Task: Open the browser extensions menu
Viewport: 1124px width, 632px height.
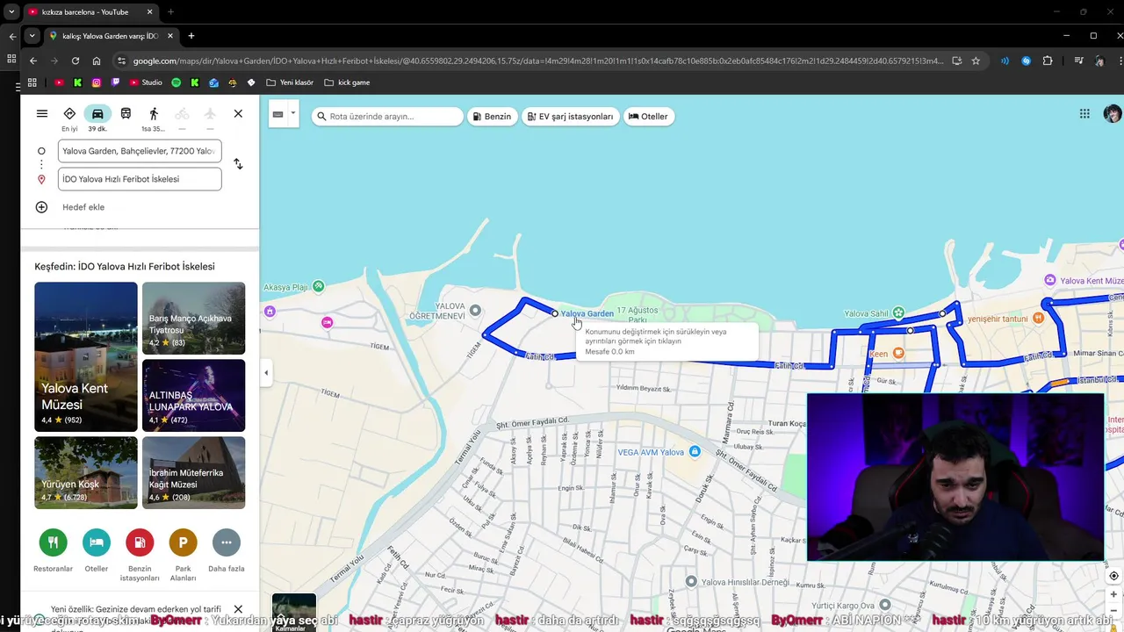Action: pyautogui.click(x=1048, y=61)
